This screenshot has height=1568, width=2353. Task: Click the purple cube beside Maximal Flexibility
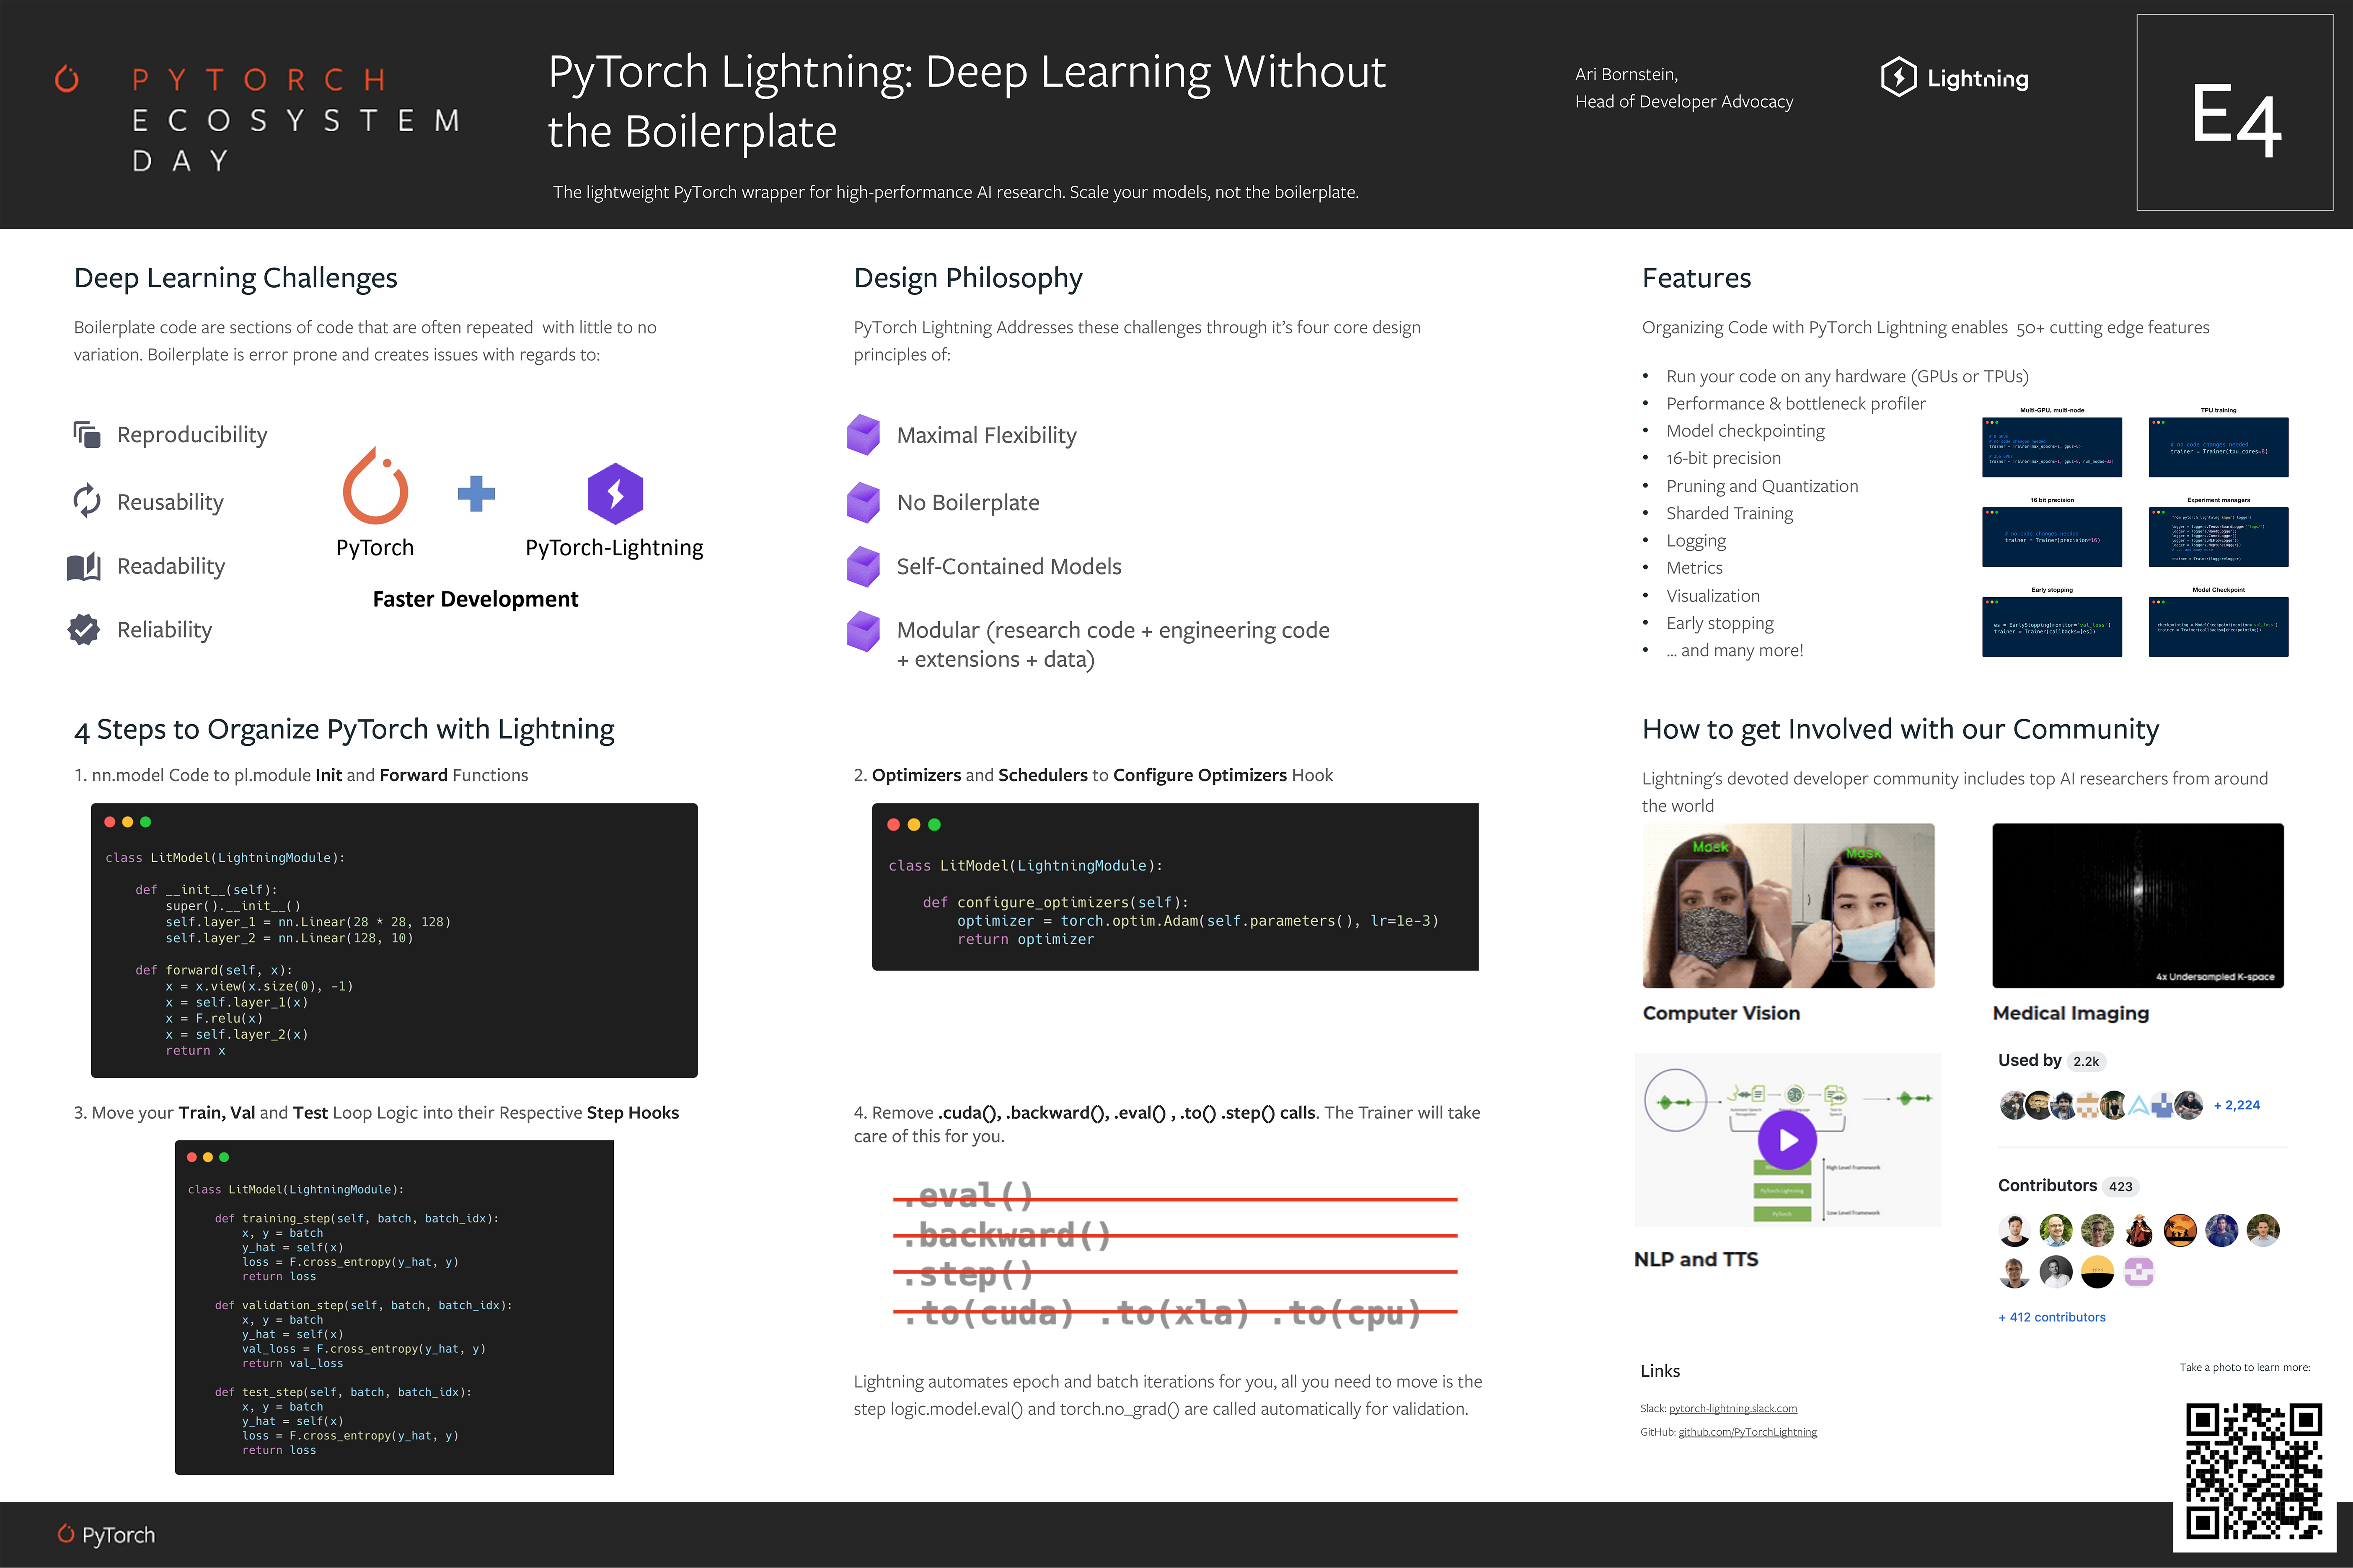pos(864,435)
